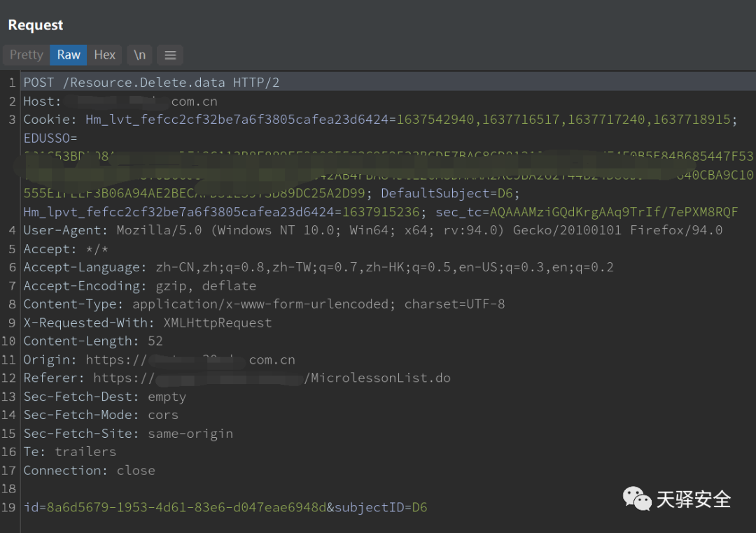Click the Accept-Encoding: gzip, deflate line
The width and height of the screenshot is (756, 533).
tap(140, 286)
